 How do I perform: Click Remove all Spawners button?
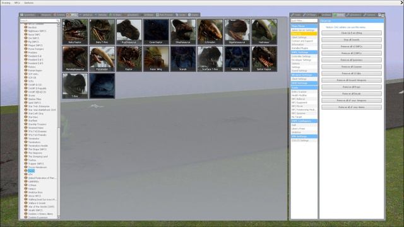point(352,60)
